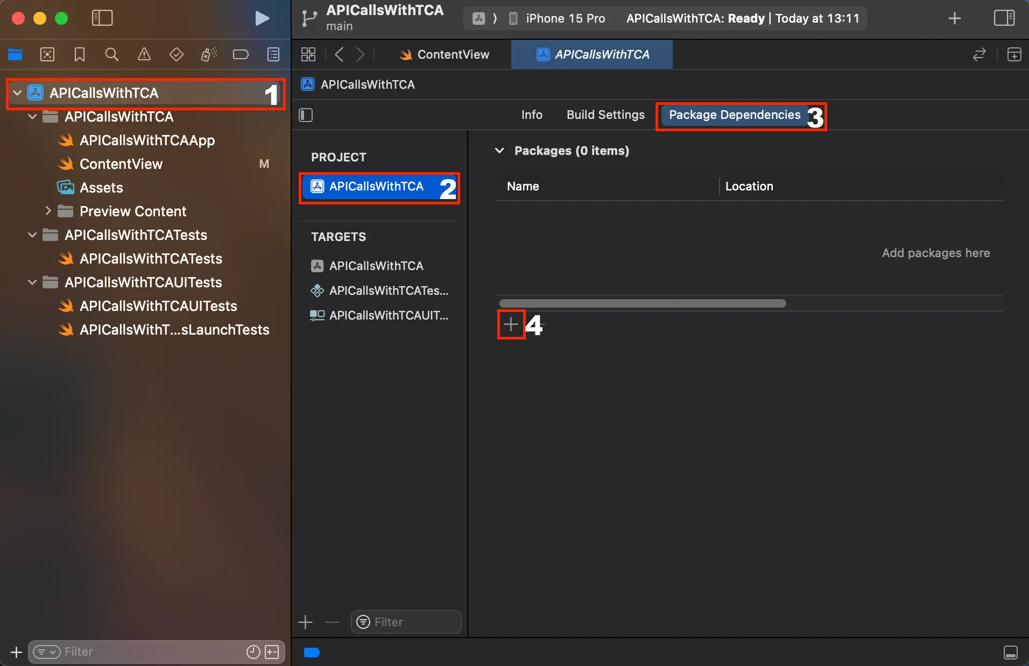The height and width of the screenshot is (666, 1029).
Task: Open the related items grid menu
Action: pyautogui.click(x=308, y=54)
